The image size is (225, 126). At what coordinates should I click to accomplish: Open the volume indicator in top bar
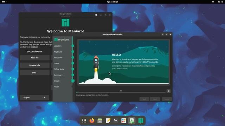[219, 2]
